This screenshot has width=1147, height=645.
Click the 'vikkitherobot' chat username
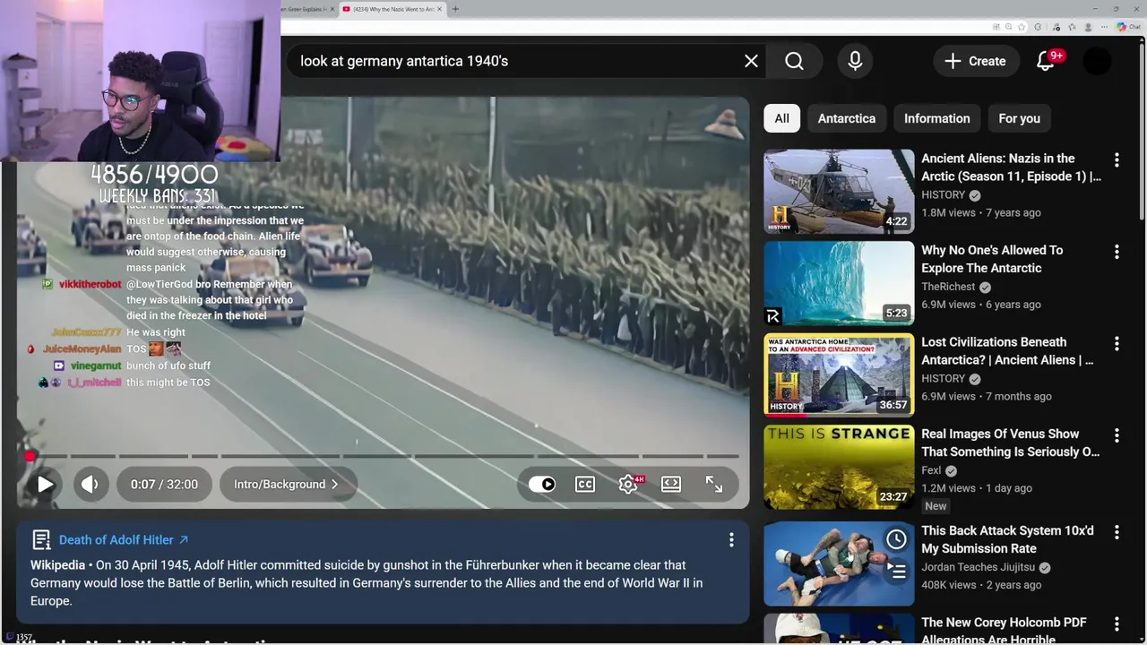tap(90, 284)
